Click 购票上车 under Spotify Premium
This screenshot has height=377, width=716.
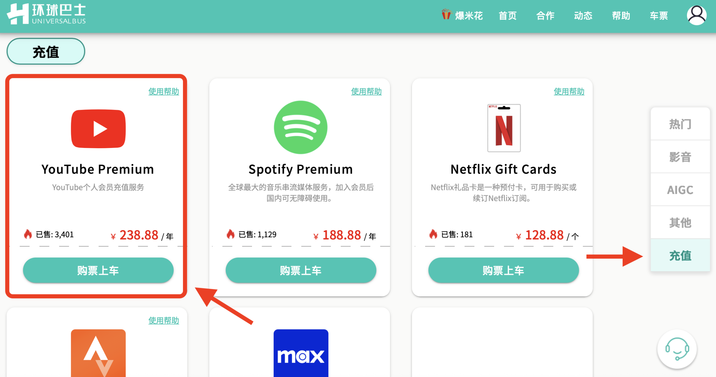(x=301, y=270)
